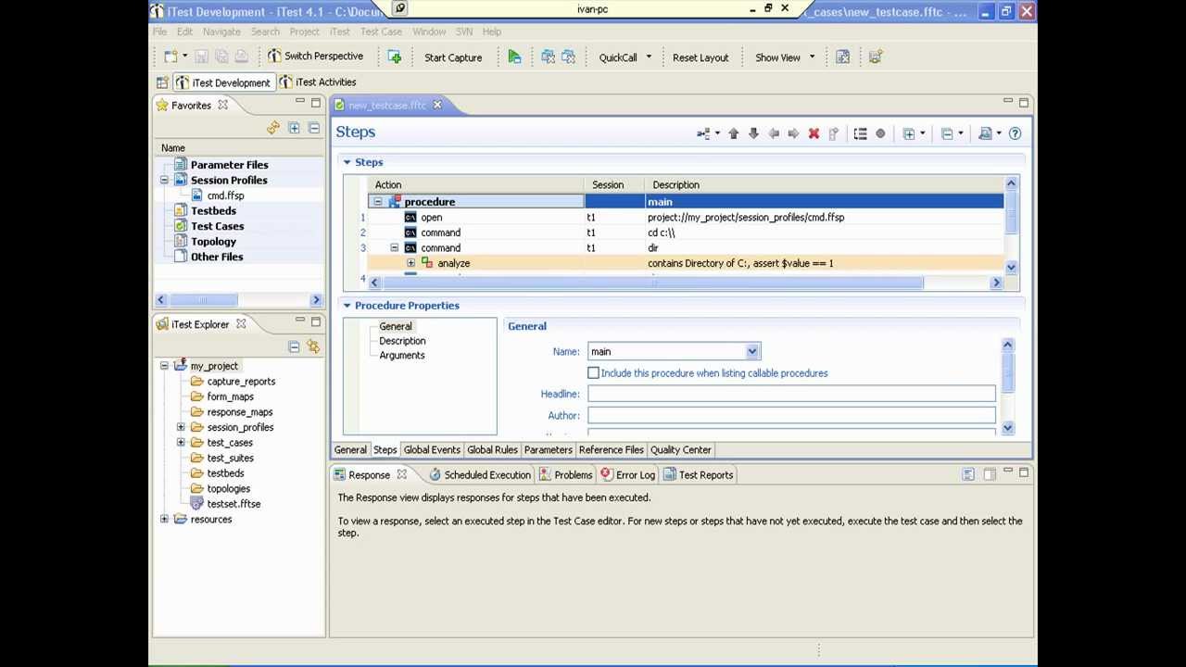1186x667 pixels.
Task: Click the red X Delete step icon
Action: pyautogui.click(x=814, y=133)
